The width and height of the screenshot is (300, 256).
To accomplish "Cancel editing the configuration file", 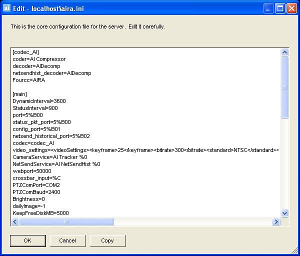I will point(67,240).
